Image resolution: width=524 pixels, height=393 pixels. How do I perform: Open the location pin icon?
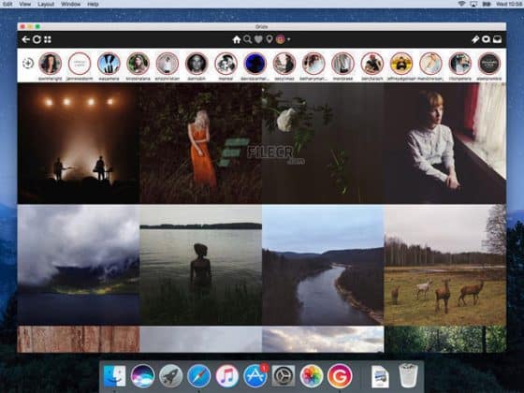pos(269,39)
